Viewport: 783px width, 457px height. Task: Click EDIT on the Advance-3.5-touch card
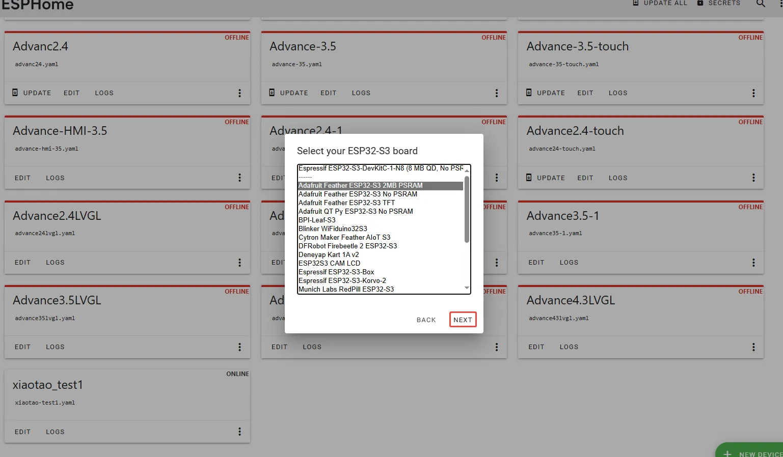point(585,93)
